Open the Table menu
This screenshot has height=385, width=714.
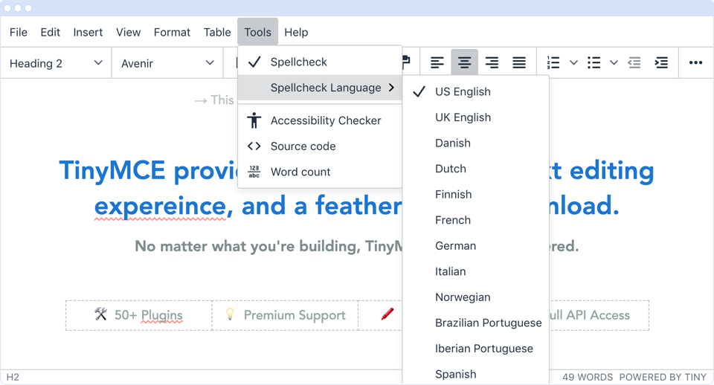217,32
